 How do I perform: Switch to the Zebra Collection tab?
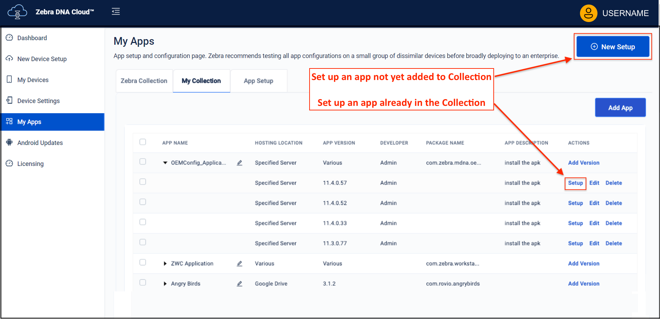pyautogui.click(x=144, y=81)
